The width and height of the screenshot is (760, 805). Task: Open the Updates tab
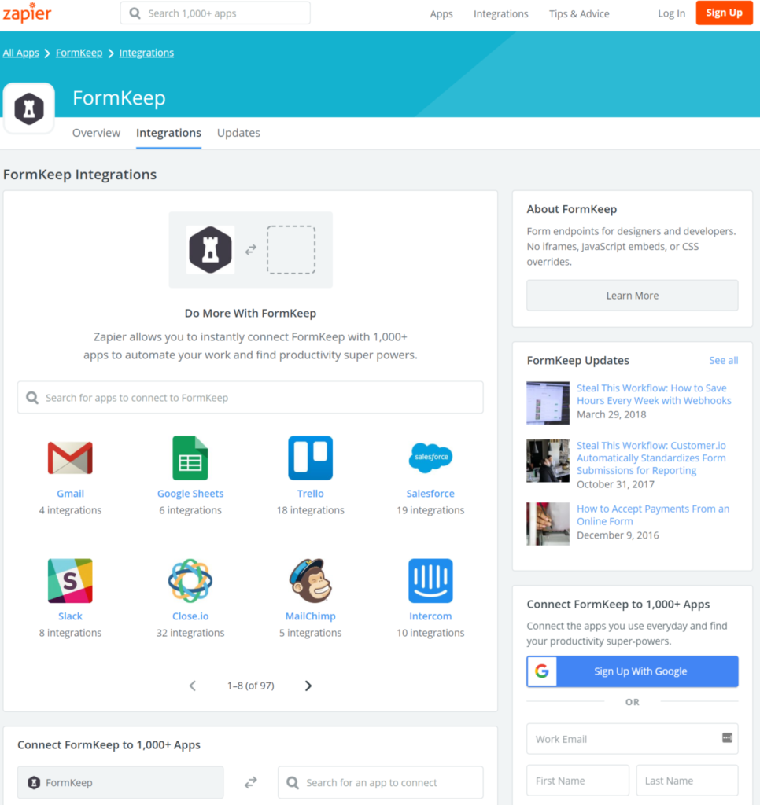pos(238,133)
